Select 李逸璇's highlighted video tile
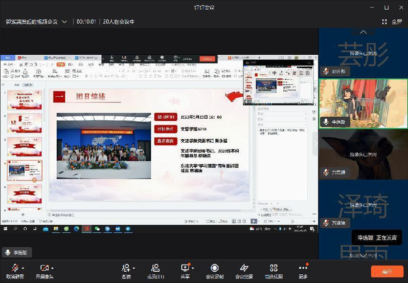The width and height of the screenshot is (408, 283). (363, 102)
